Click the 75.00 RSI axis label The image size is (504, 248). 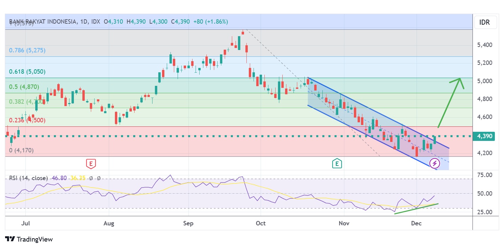(485, 175)
